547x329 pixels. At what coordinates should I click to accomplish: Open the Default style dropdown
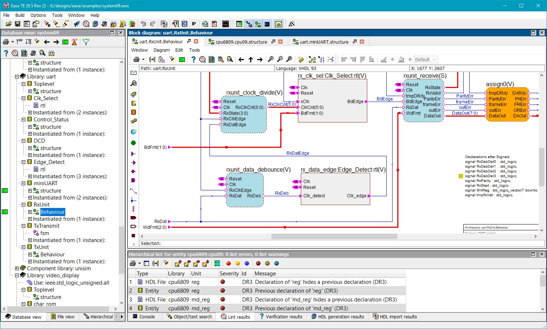pos(434,59)
